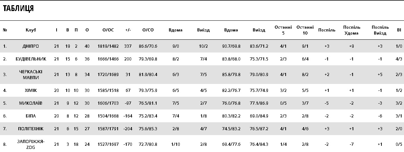Sort by the +/- column header
The image size is (404, 152).
click(128, 30)
